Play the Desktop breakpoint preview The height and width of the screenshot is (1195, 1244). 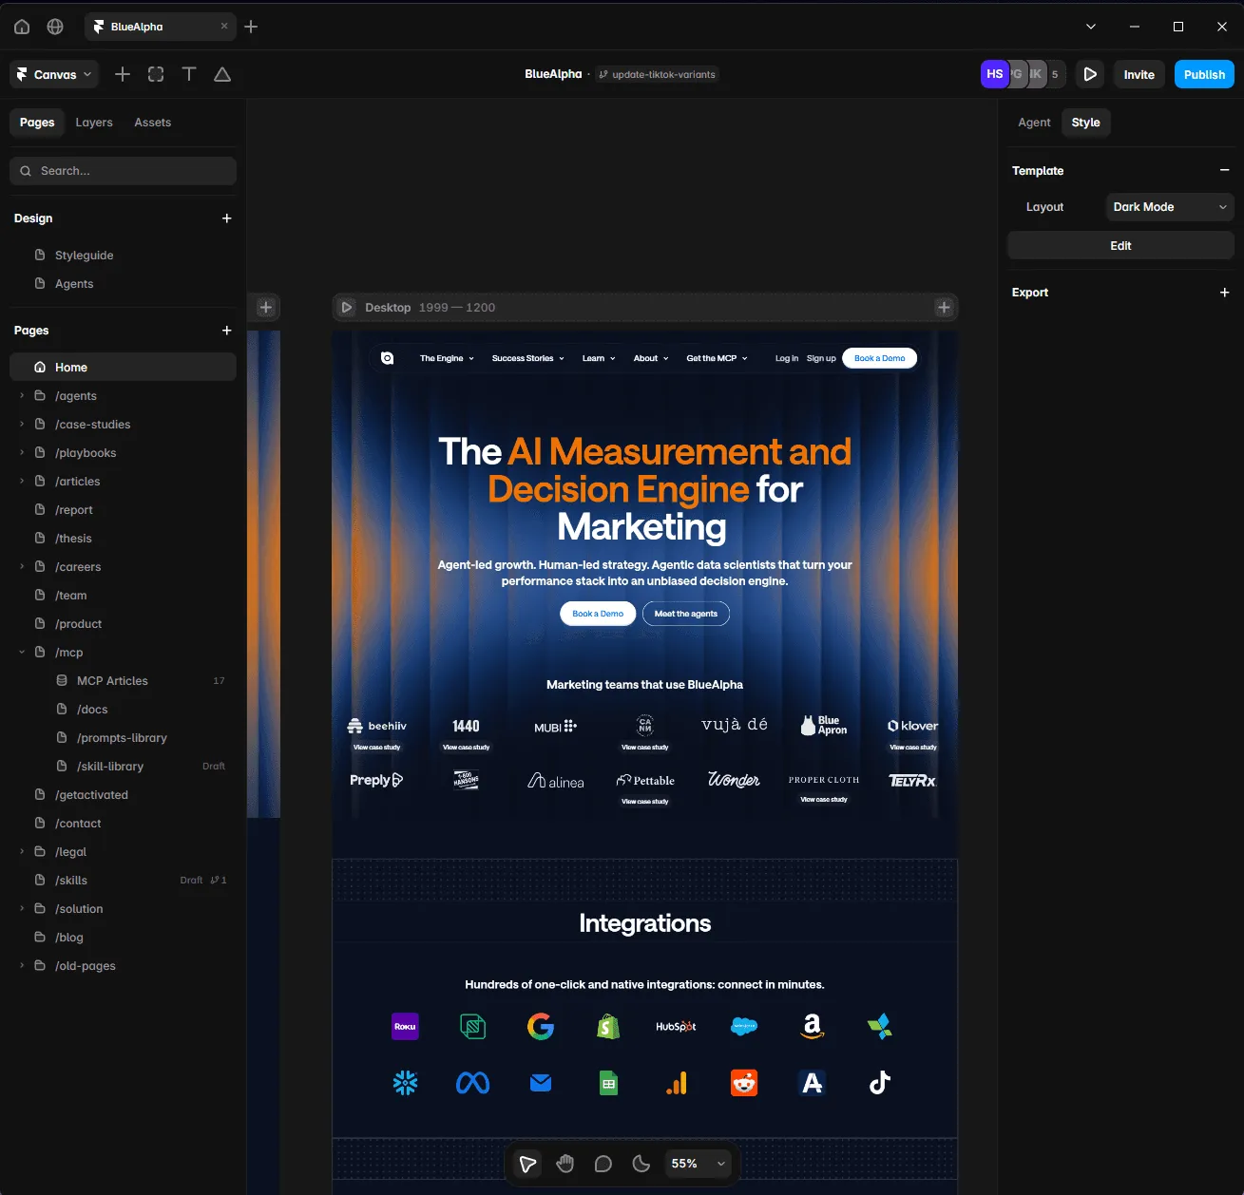347,307
